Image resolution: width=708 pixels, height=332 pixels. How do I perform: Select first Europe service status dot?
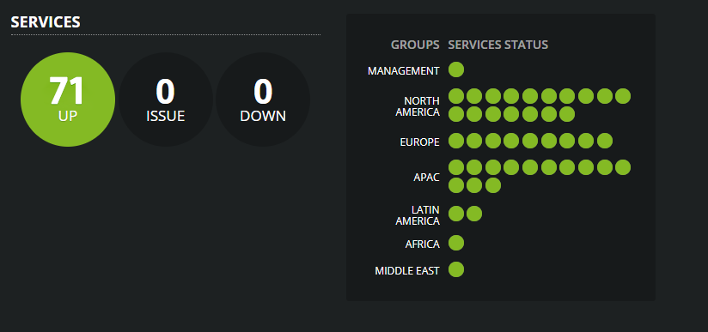[456, 141]
